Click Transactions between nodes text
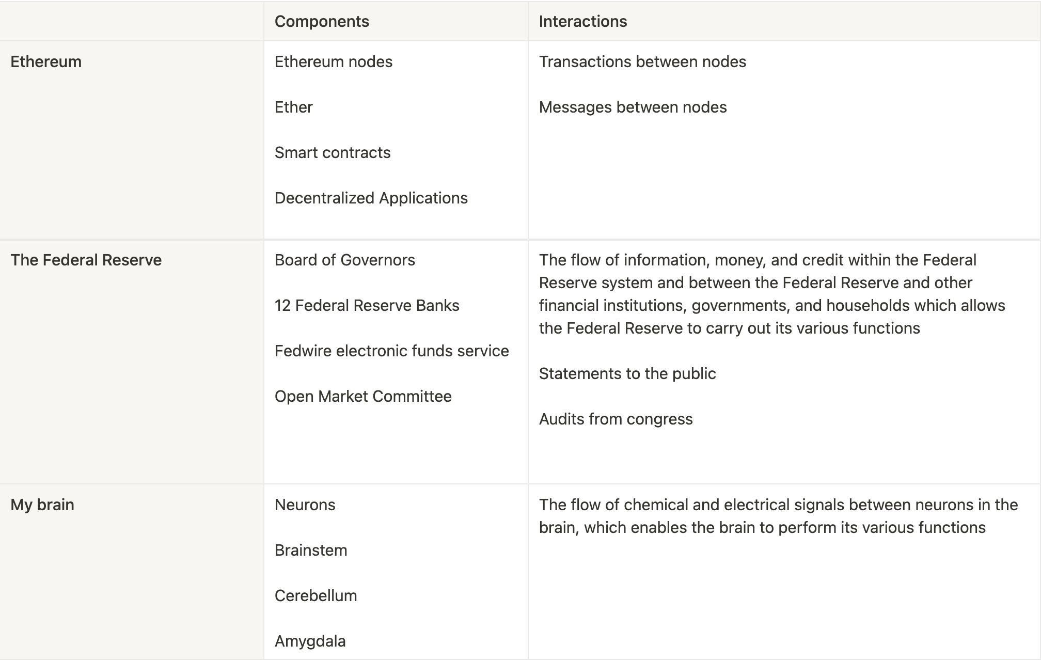This screenshot has height=660, width=1041. (642, 61)
